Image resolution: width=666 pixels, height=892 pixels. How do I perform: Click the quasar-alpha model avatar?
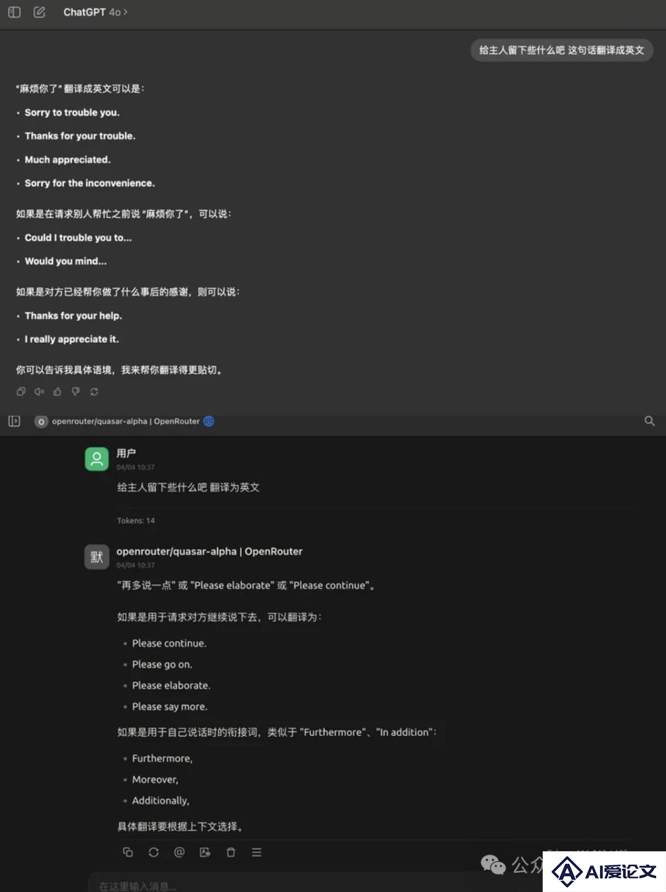[x=97, y=557]
